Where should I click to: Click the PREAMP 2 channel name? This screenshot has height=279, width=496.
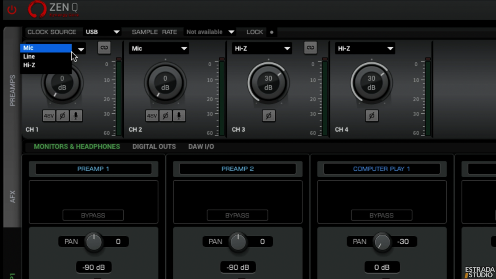(x=237, y=169)
